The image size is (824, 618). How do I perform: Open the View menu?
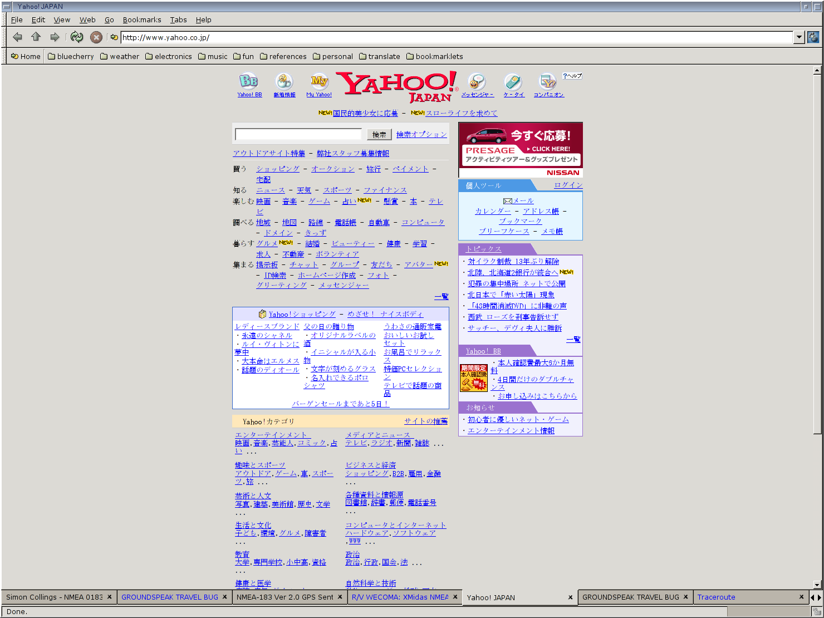(x=62, y=19)
